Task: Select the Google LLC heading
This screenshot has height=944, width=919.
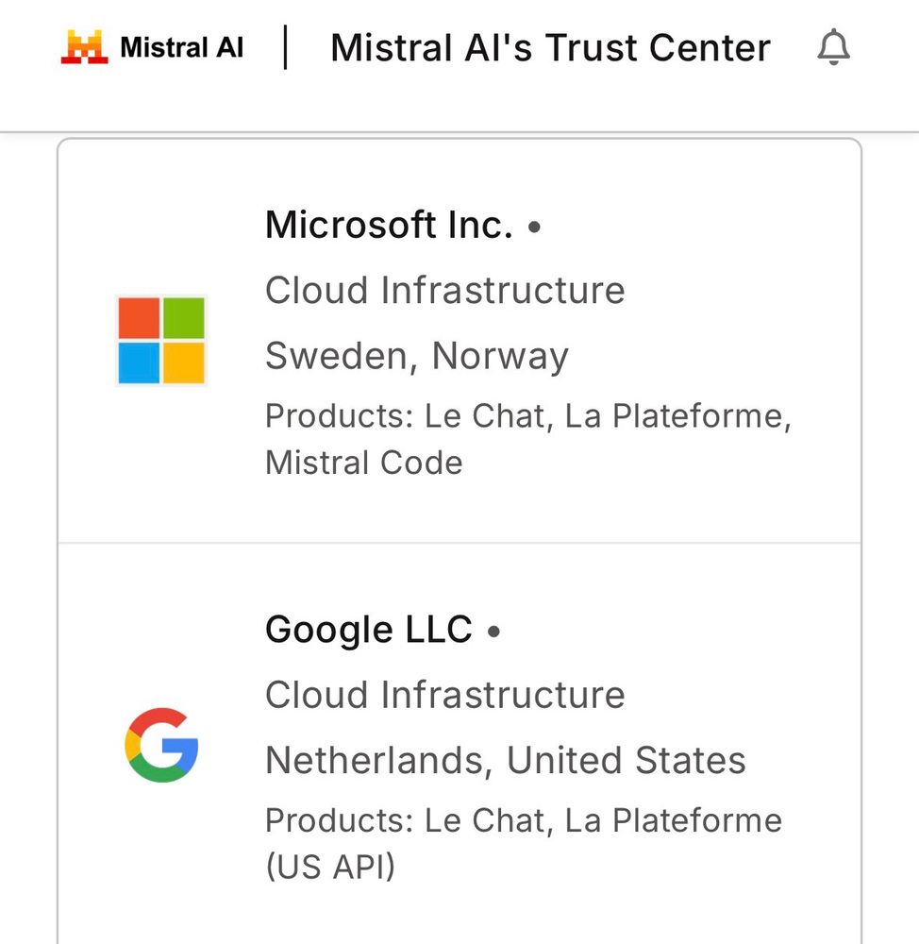Action: pyautogui.click(x=368, y=629)
